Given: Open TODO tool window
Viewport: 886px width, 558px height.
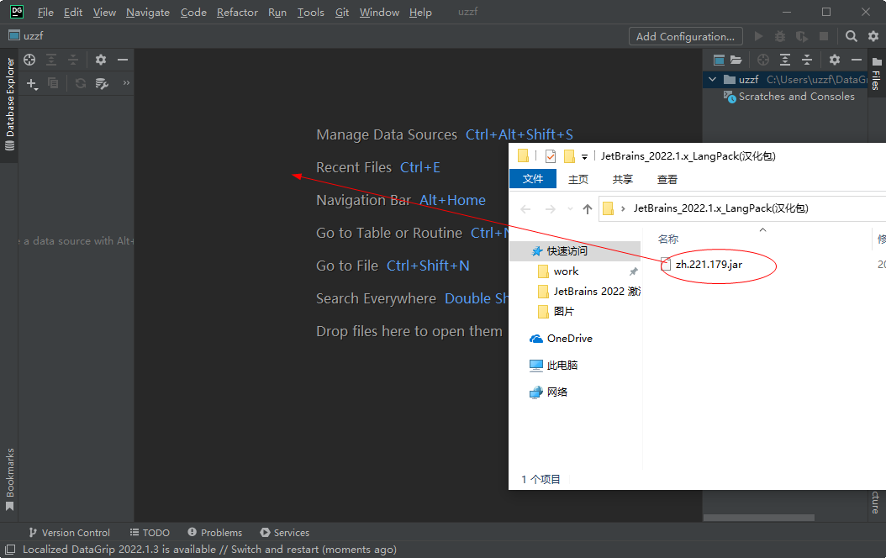Looking at the screenshot, I should [x=150, y=533].
